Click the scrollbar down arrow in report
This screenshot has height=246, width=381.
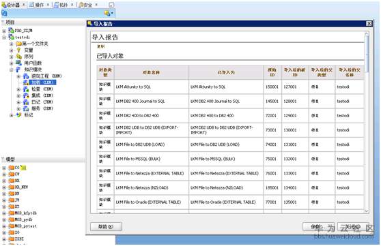(x=367, y=211)
